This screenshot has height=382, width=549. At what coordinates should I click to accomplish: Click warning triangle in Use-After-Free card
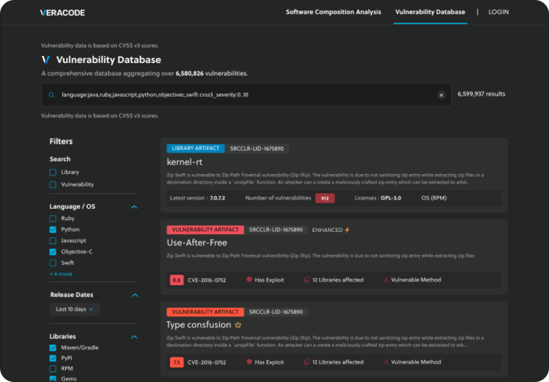click(x=386, y=279)
